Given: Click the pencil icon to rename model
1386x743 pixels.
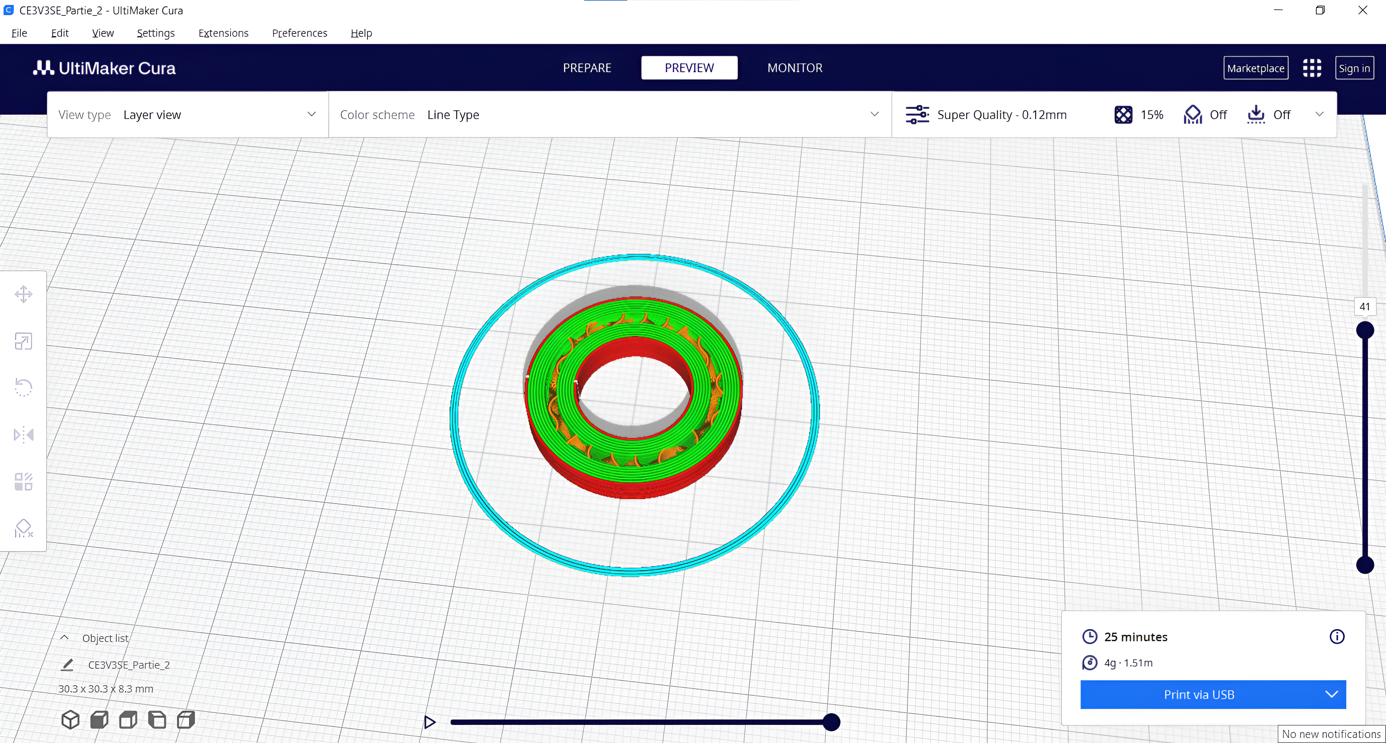Looking at the screenshot, I should (x=67, y=664).
